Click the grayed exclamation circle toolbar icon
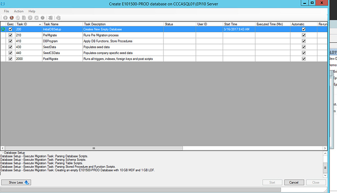Image resolution: width=337 pixels, height=193 pixels. (x=42, y=18)
